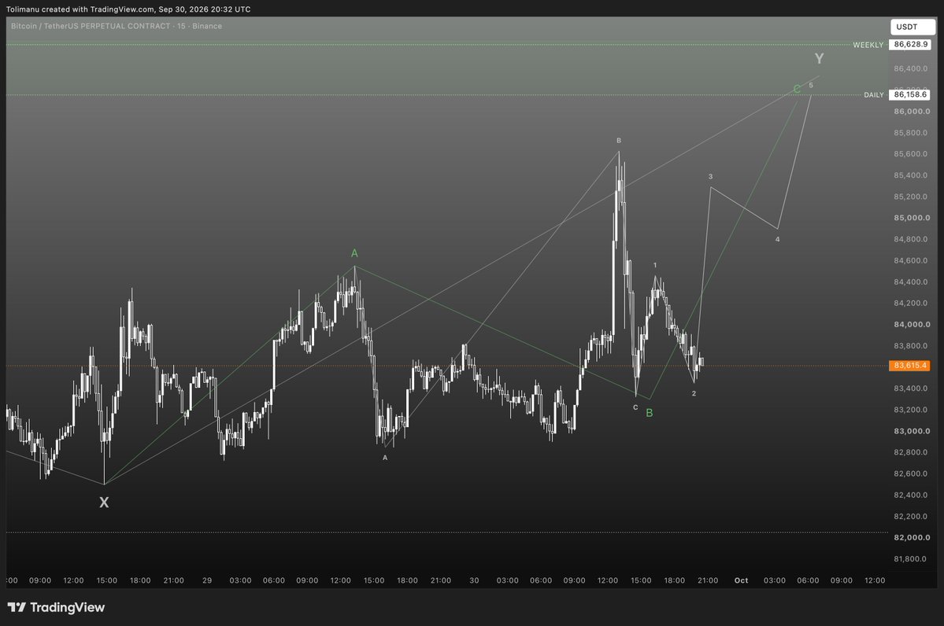
Task: Click the wave label 1 above the candles
Action: (x=655, y=265)
